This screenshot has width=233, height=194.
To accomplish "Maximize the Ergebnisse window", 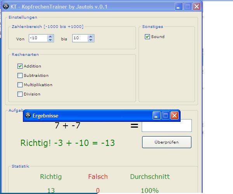I will pos(165,116).
